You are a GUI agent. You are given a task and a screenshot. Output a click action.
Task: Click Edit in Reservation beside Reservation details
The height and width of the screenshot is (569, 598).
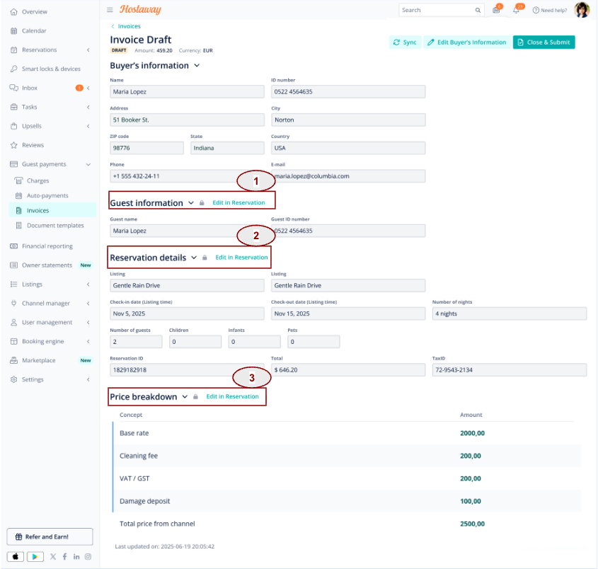pos(241,258)
